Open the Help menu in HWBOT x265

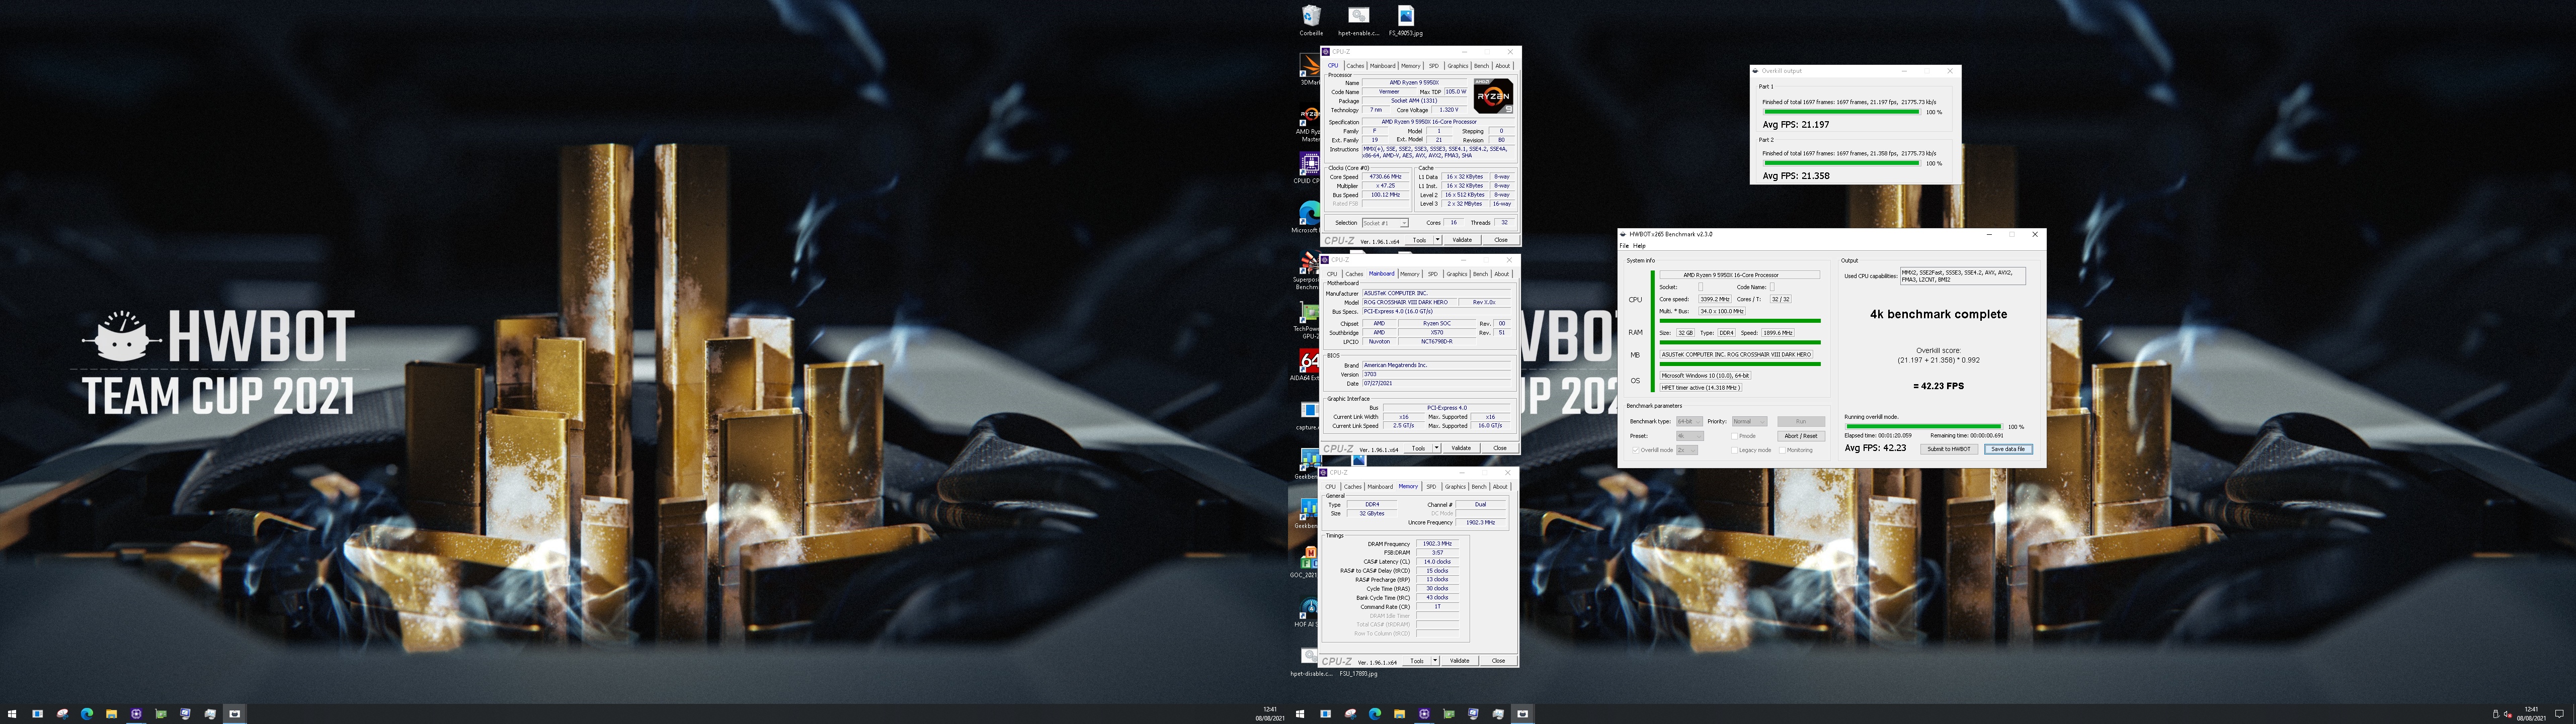point(1639,246)
